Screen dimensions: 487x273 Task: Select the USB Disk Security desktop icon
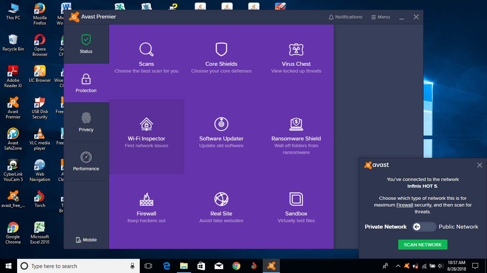click(x=40, y=108)
